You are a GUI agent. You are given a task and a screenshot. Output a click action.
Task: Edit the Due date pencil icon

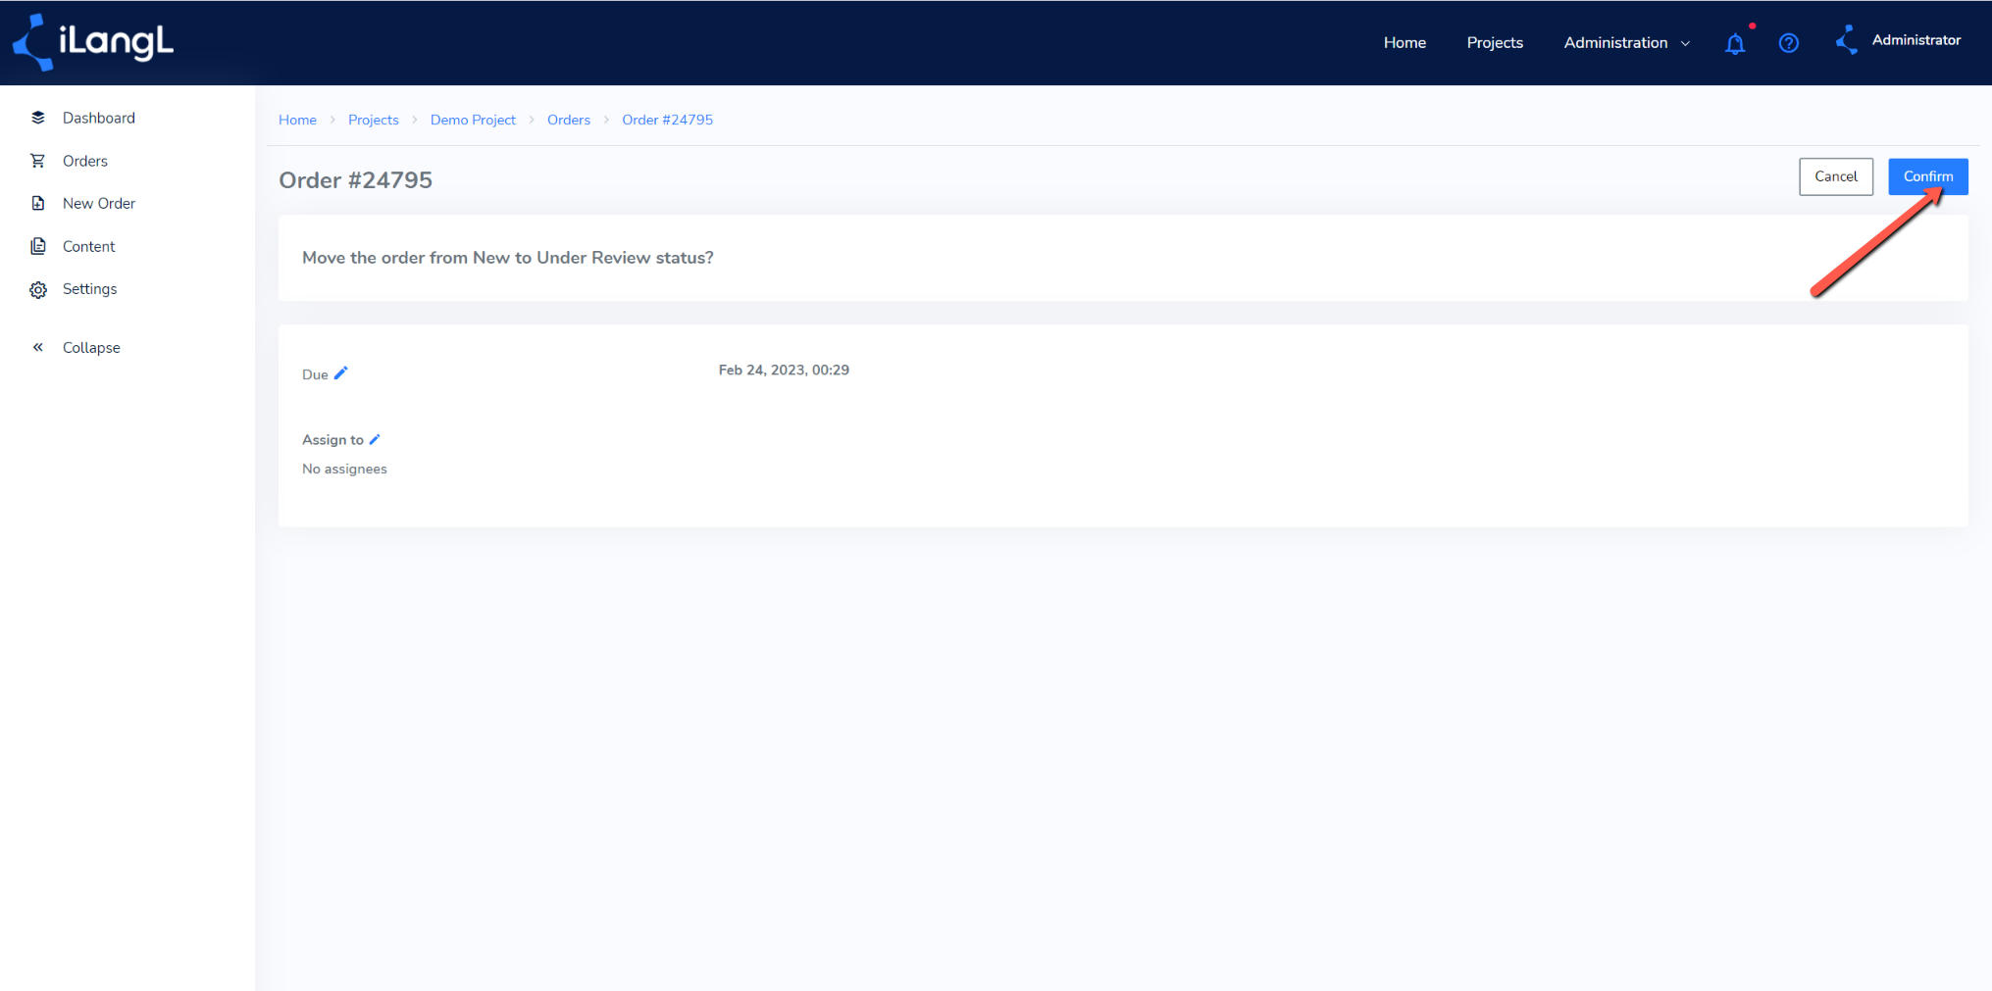pos(341,372)
